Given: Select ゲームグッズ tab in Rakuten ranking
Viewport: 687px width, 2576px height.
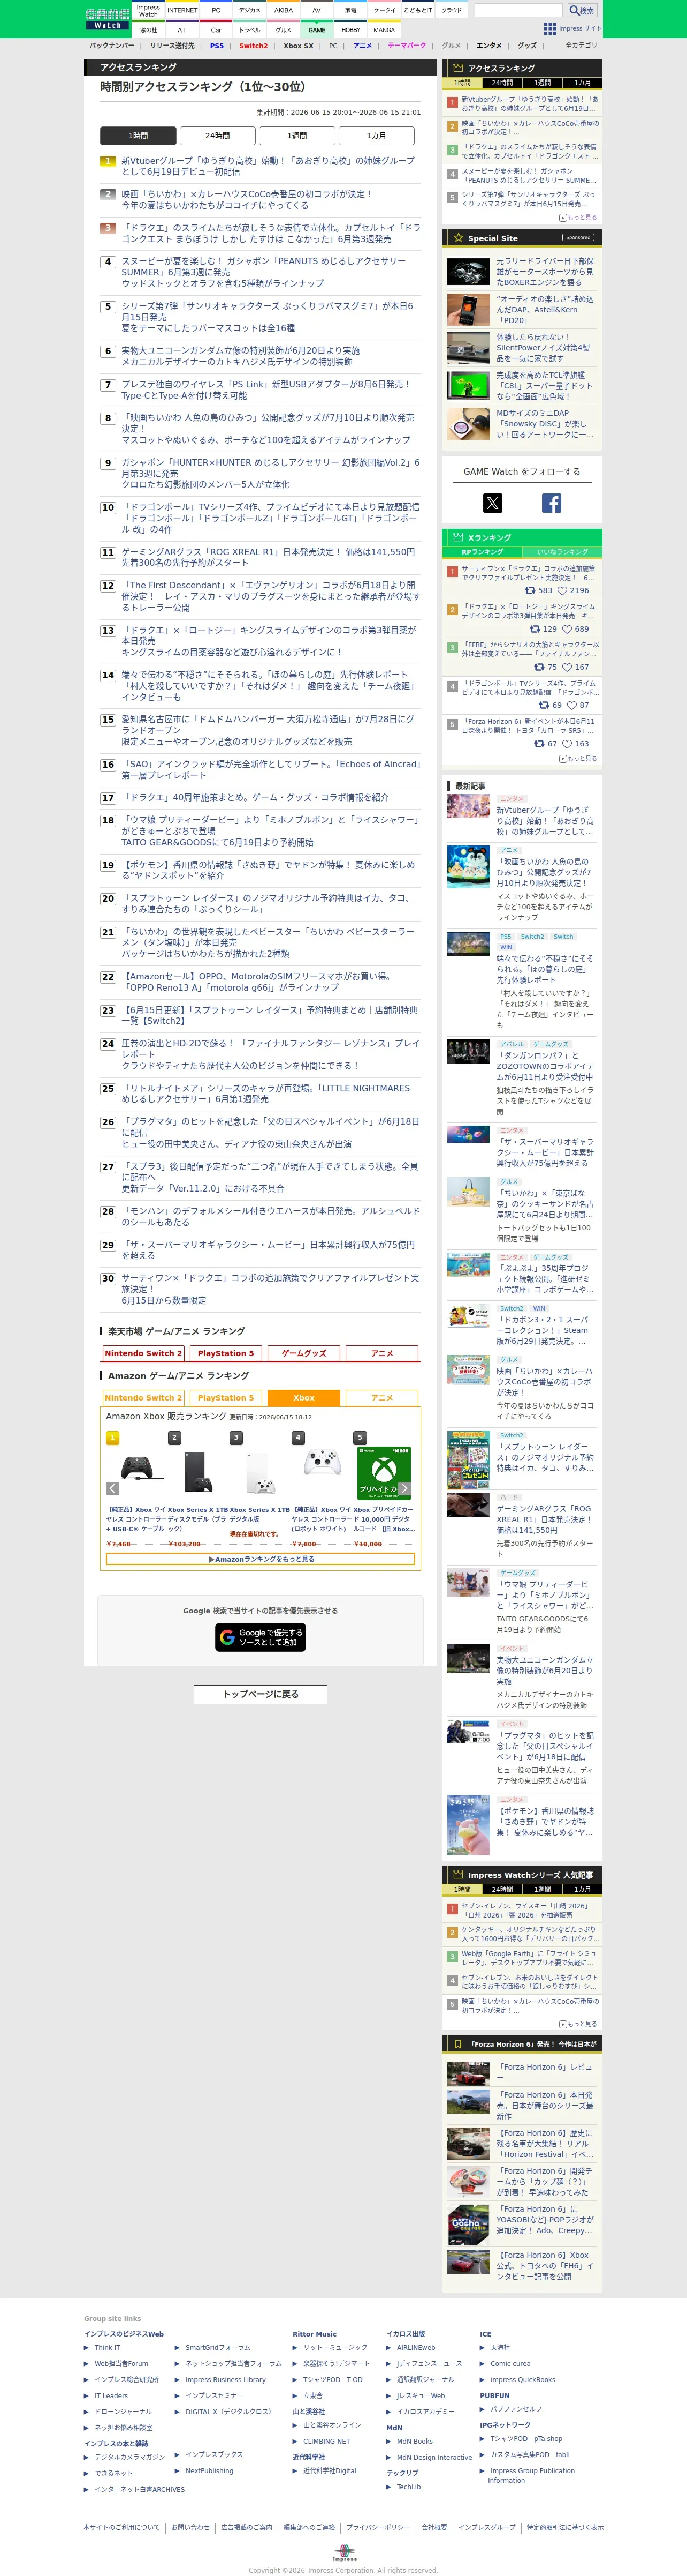Looking at the screenshot, I should pyautogui.click(x=303, y=1354).
